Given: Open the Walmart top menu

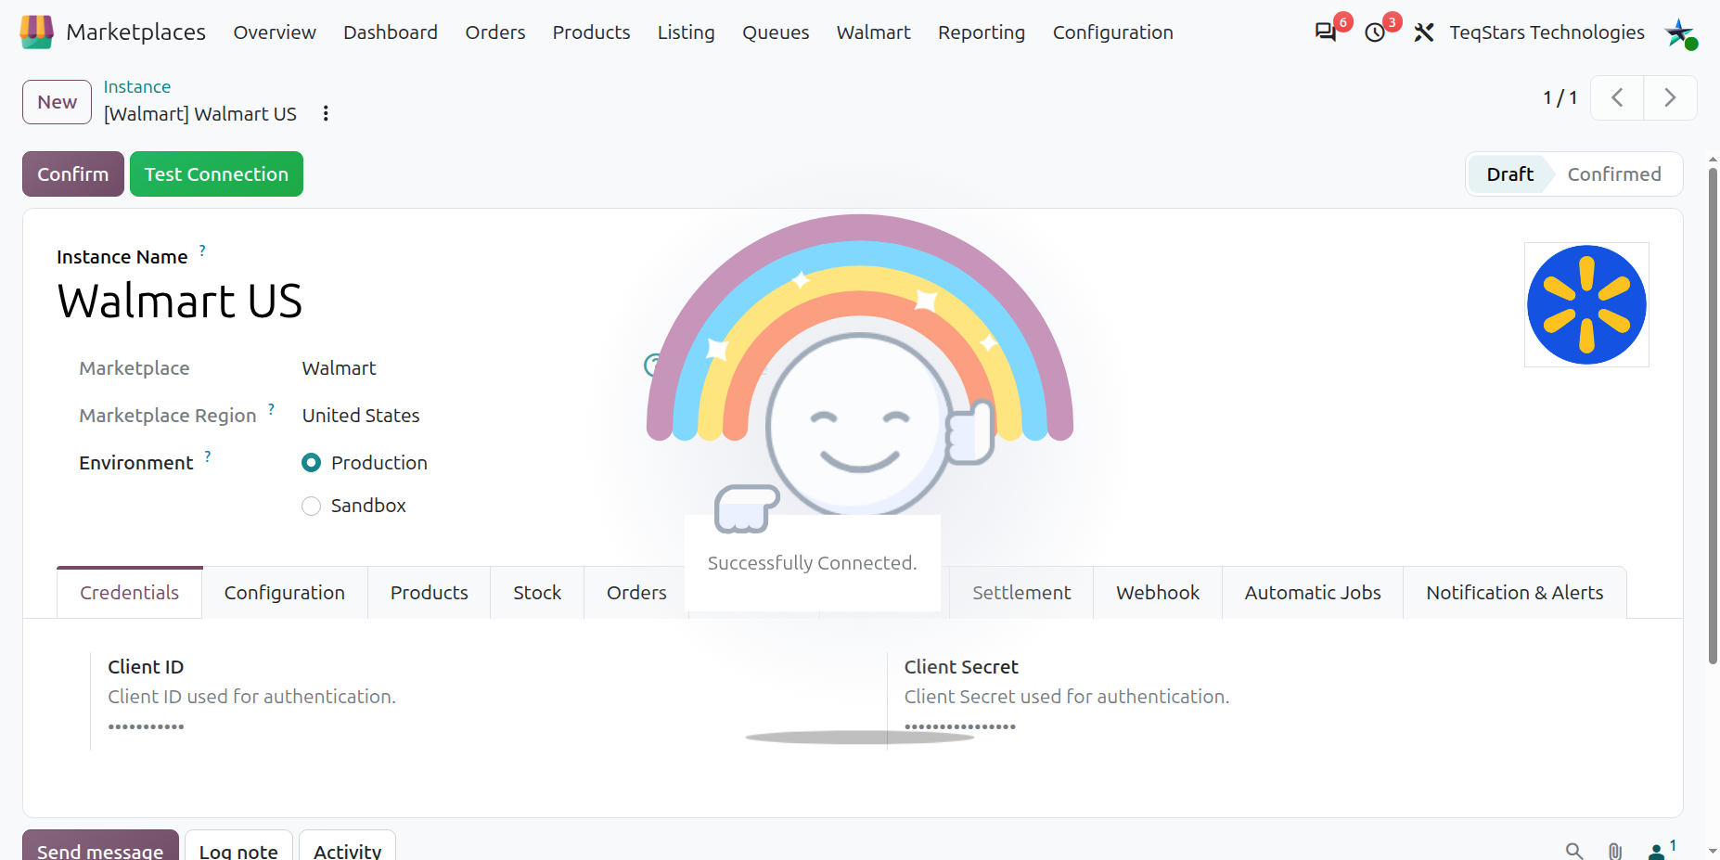Looking at the screenshot, I should pos(873,32).
